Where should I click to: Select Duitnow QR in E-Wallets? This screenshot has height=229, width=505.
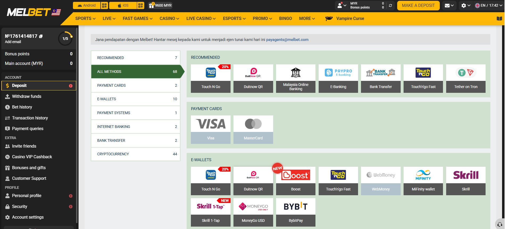253,181
